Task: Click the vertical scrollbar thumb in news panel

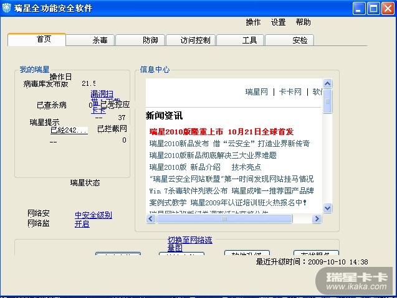Action: (328, 101)
